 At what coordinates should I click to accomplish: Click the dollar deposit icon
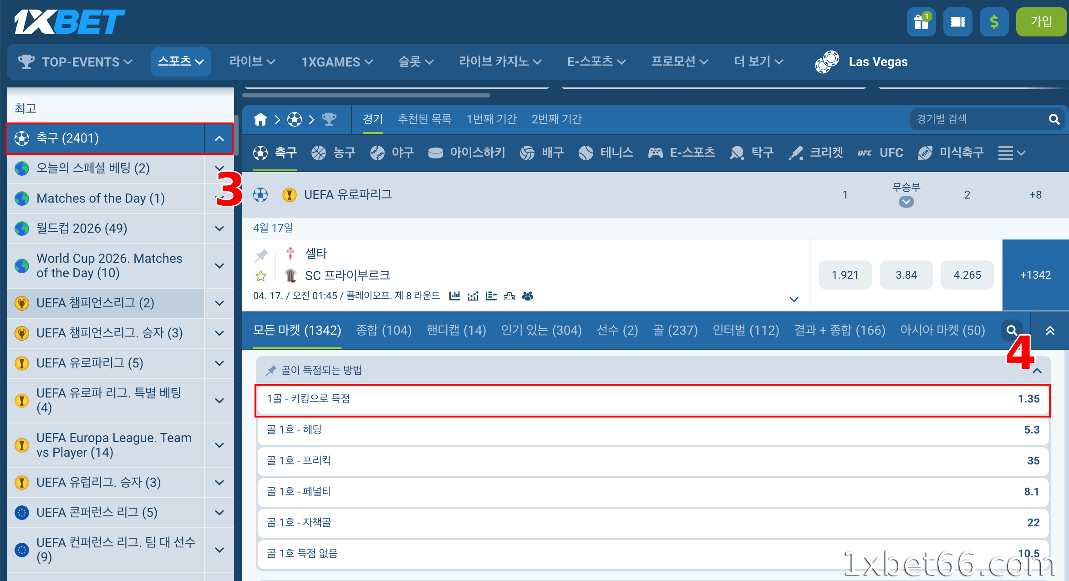point(994,22)
